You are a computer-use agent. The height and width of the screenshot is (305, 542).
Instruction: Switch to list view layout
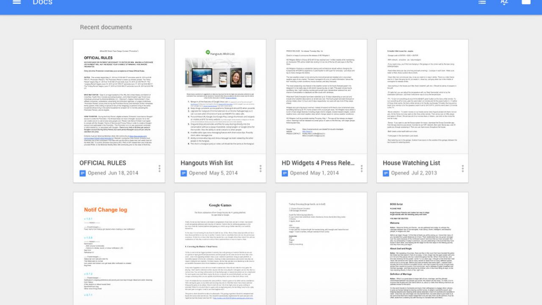[x=482, y=2]
